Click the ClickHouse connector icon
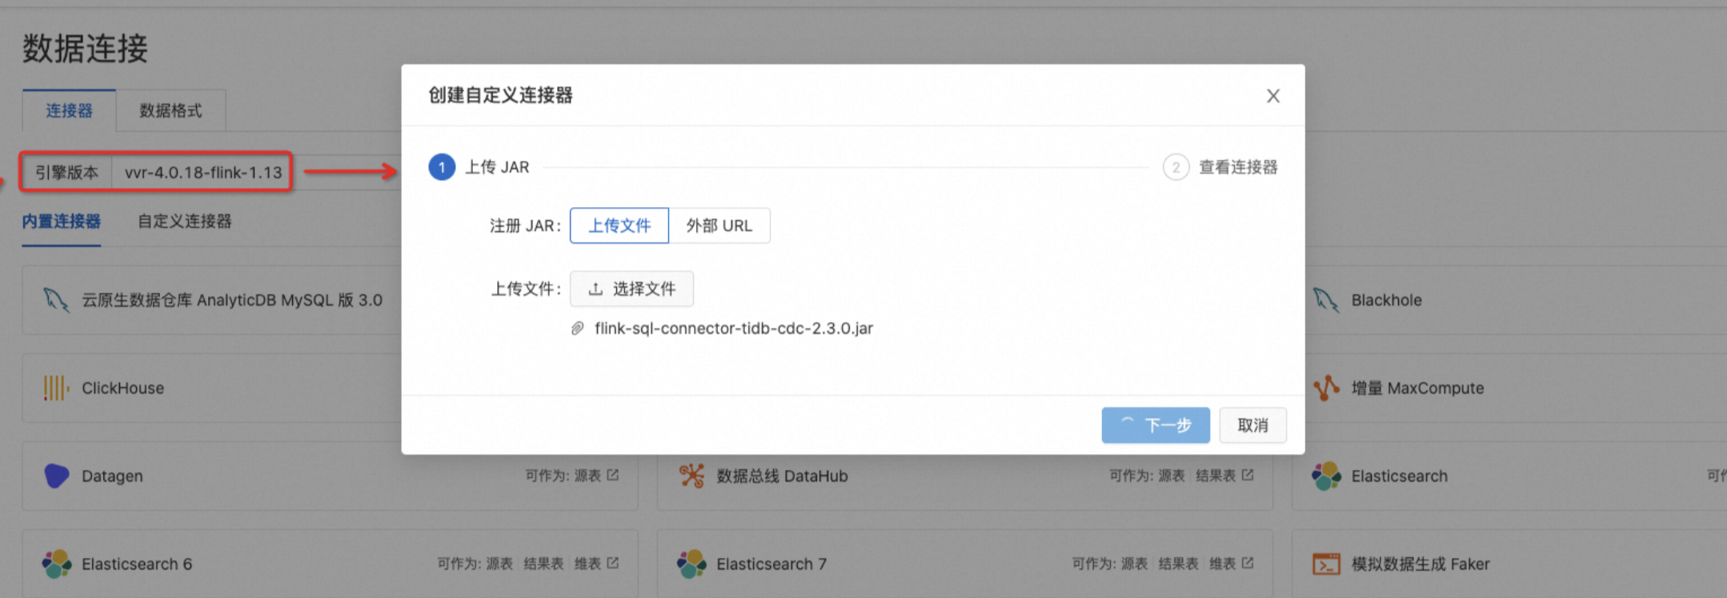The height and width of the screenshot is (598, 1727). (x=56, y=388)
